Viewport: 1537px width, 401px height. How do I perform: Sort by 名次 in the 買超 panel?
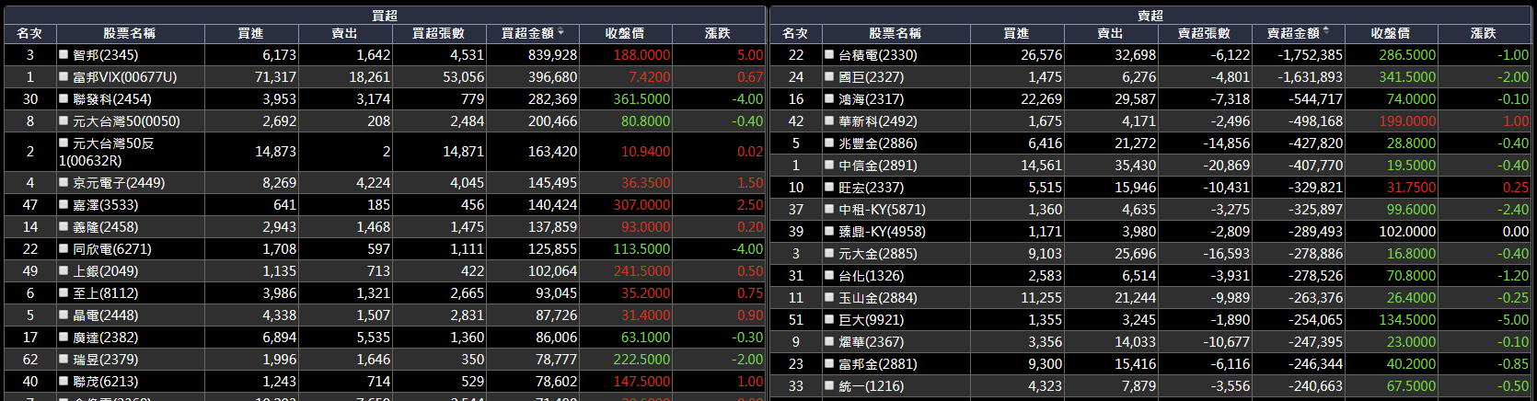point(29,33)
